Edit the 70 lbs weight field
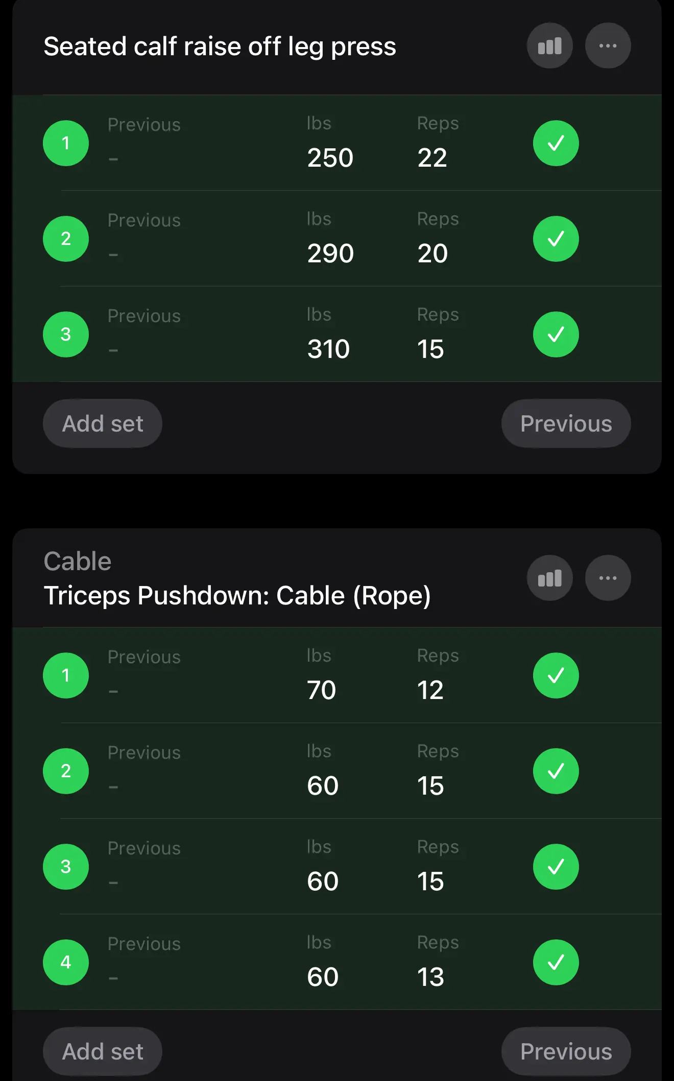The height and width of the screenshot is (1081, 674). 322,690
